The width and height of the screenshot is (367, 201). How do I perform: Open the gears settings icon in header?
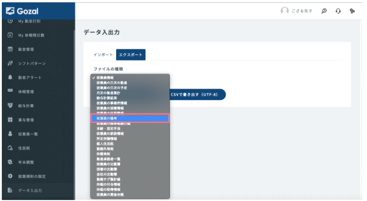352,11
